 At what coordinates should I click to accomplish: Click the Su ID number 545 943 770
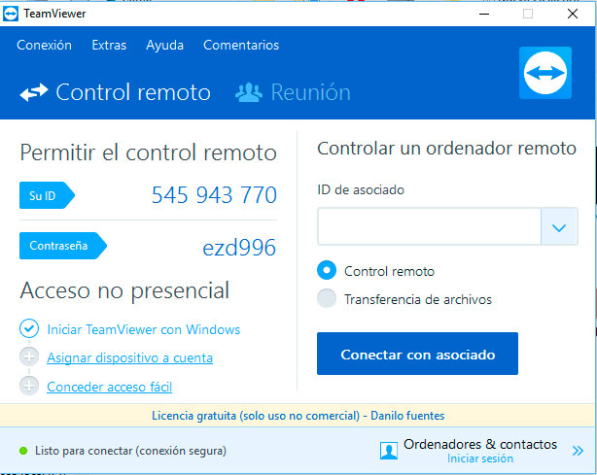(214, 195)
